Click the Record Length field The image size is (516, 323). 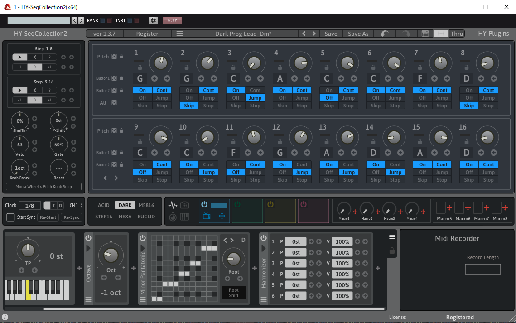(x=482, y=269)
